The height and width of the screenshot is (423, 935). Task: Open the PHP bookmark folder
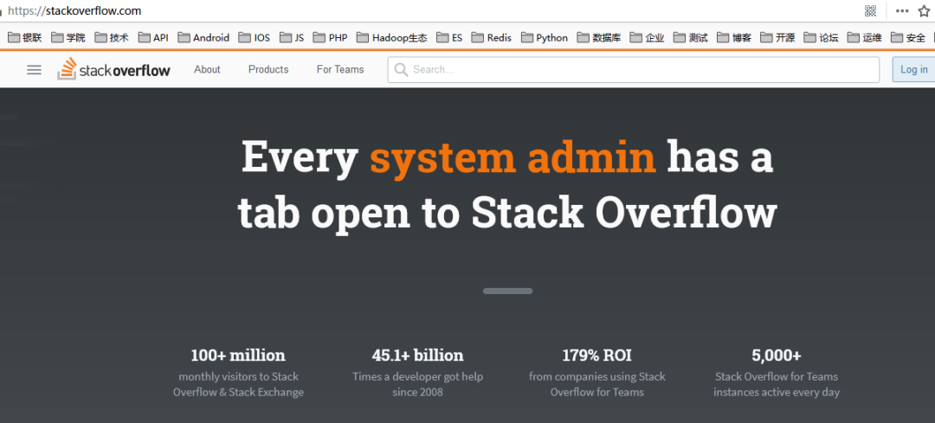(x=331, y=37)
